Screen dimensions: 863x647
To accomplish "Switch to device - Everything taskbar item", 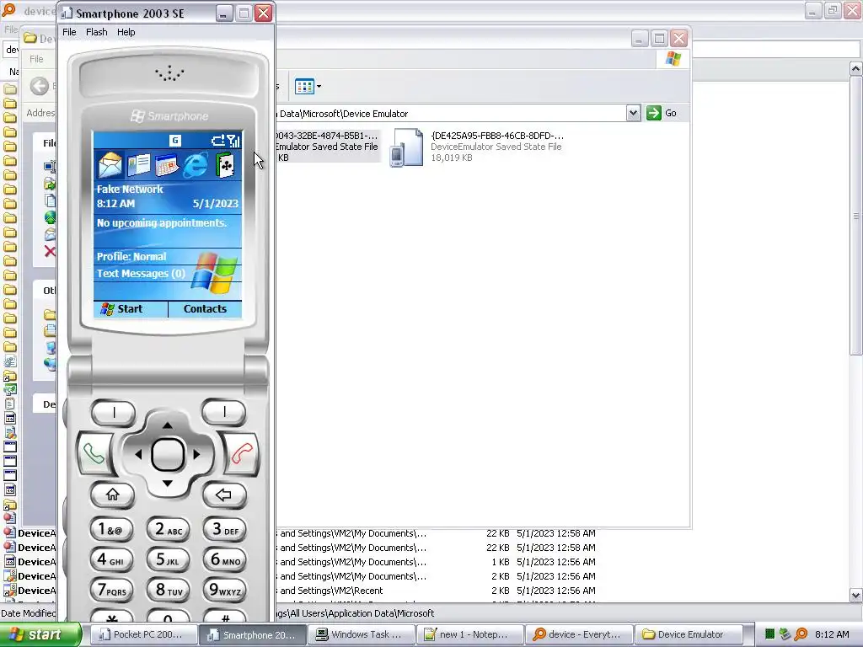I will (578, 634).
